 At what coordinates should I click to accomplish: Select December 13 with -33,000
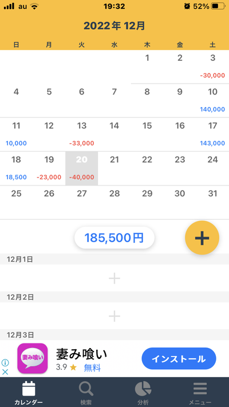(82, 135)
